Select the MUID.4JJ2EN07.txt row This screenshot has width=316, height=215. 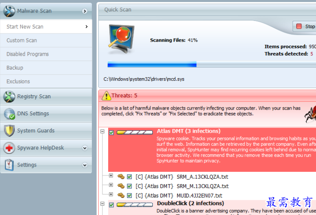coord(179,195)
